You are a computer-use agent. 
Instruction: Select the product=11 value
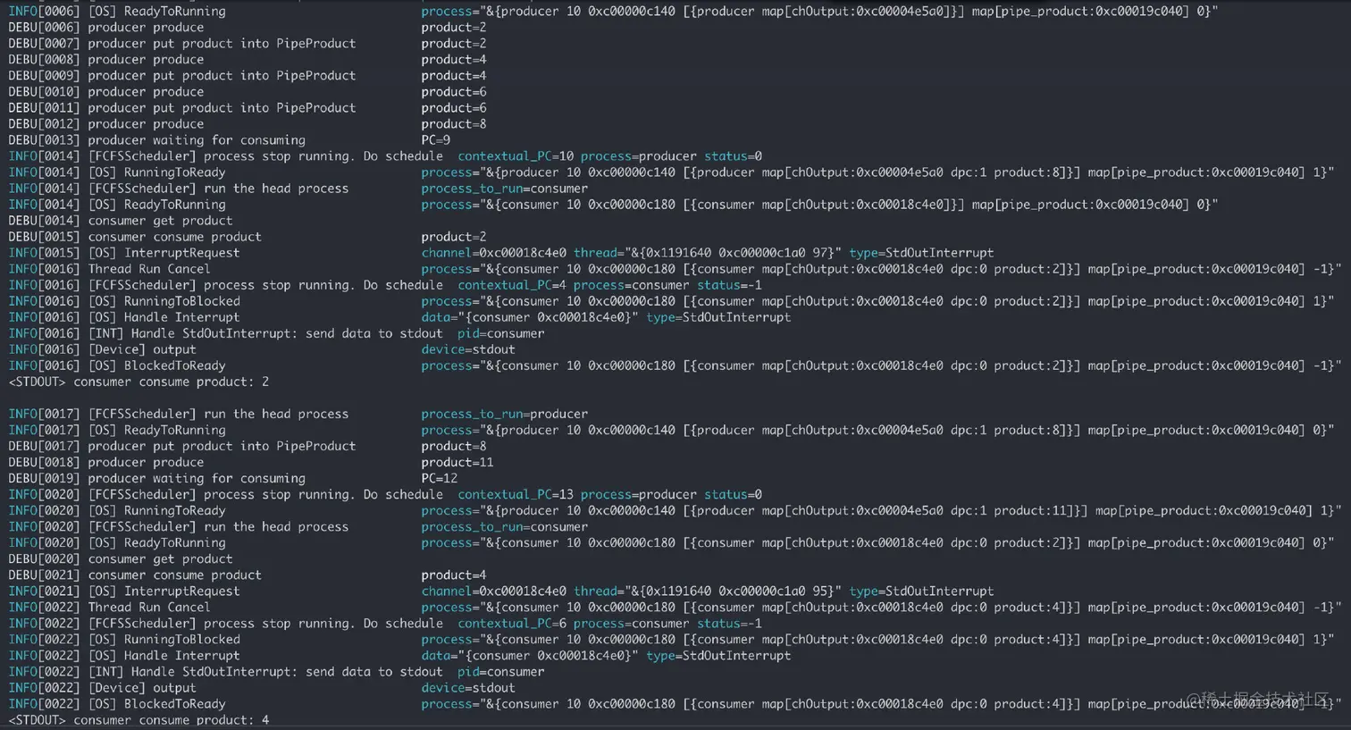(x=457, y=462)
